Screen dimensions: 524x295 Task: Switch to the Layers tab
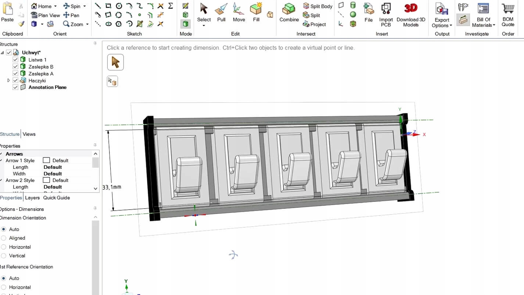click(32, 197)
